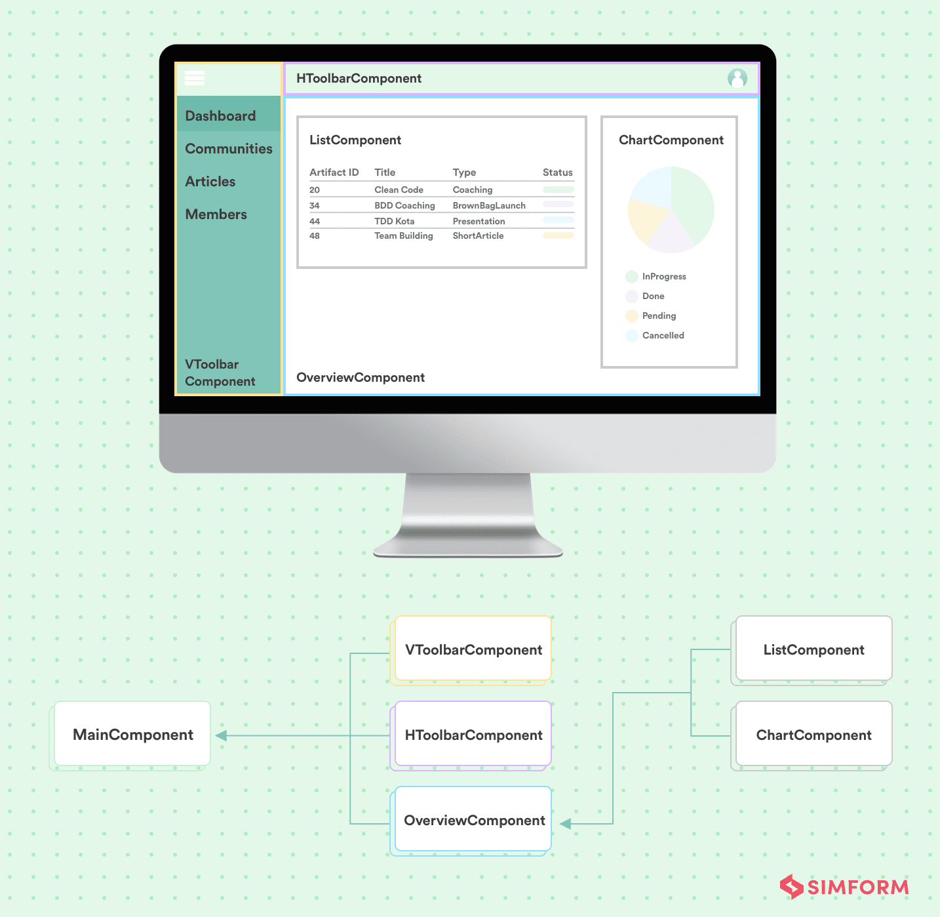Click the Done legend swatch
The height and width of the screenshot is (917, 940).
coord(632,296)
